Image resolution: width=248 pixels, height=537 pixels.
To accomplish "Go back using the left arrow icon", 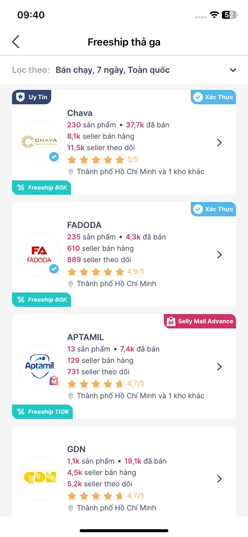I will click(x=16, y=42).
